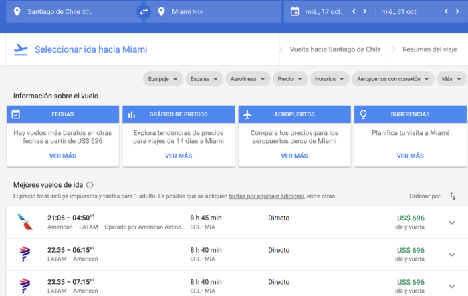Open the Precio filter dropdown

289,79
